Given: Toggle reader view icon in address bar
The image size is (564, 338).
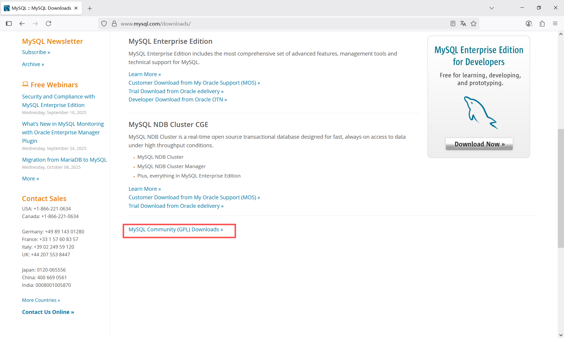Looking at the screenshot, I should (x=453, y=24).
